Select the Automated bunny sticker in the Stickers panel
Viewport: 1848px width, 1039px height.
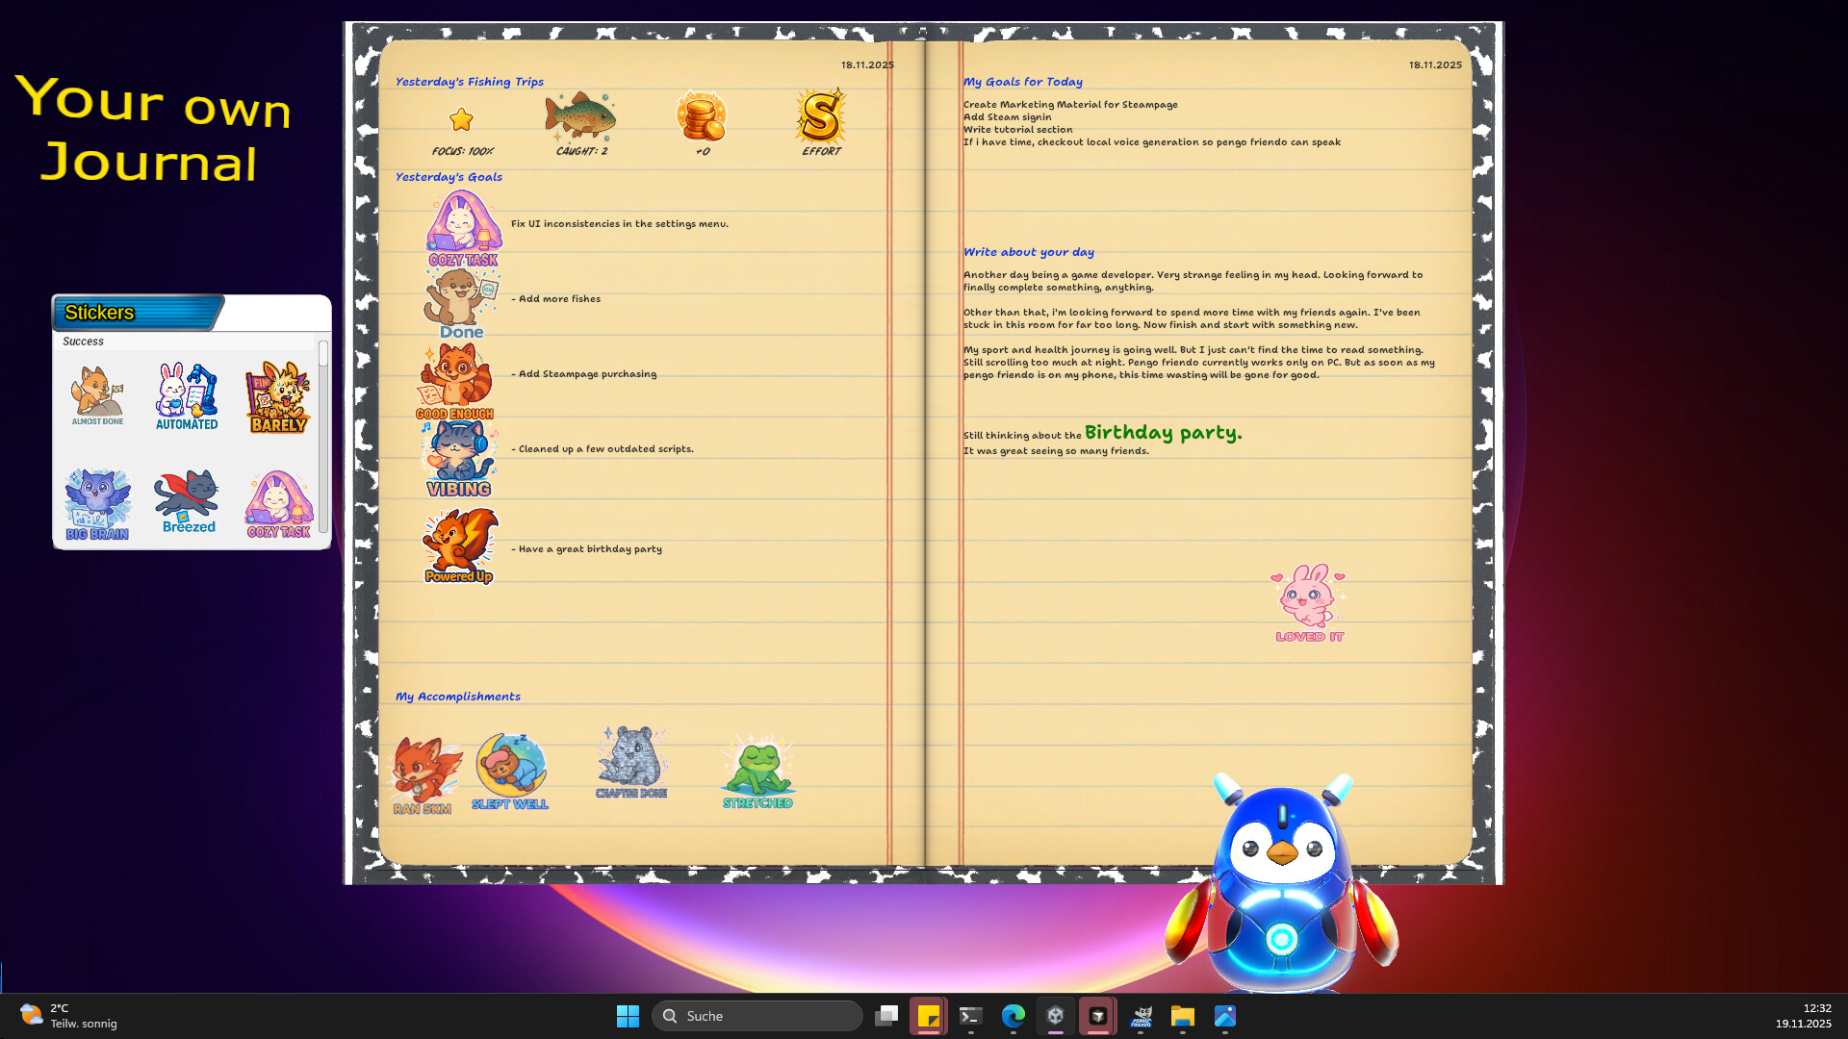187,393
